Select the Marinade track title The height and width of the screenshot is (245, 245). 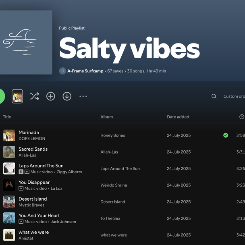point(29,132)
